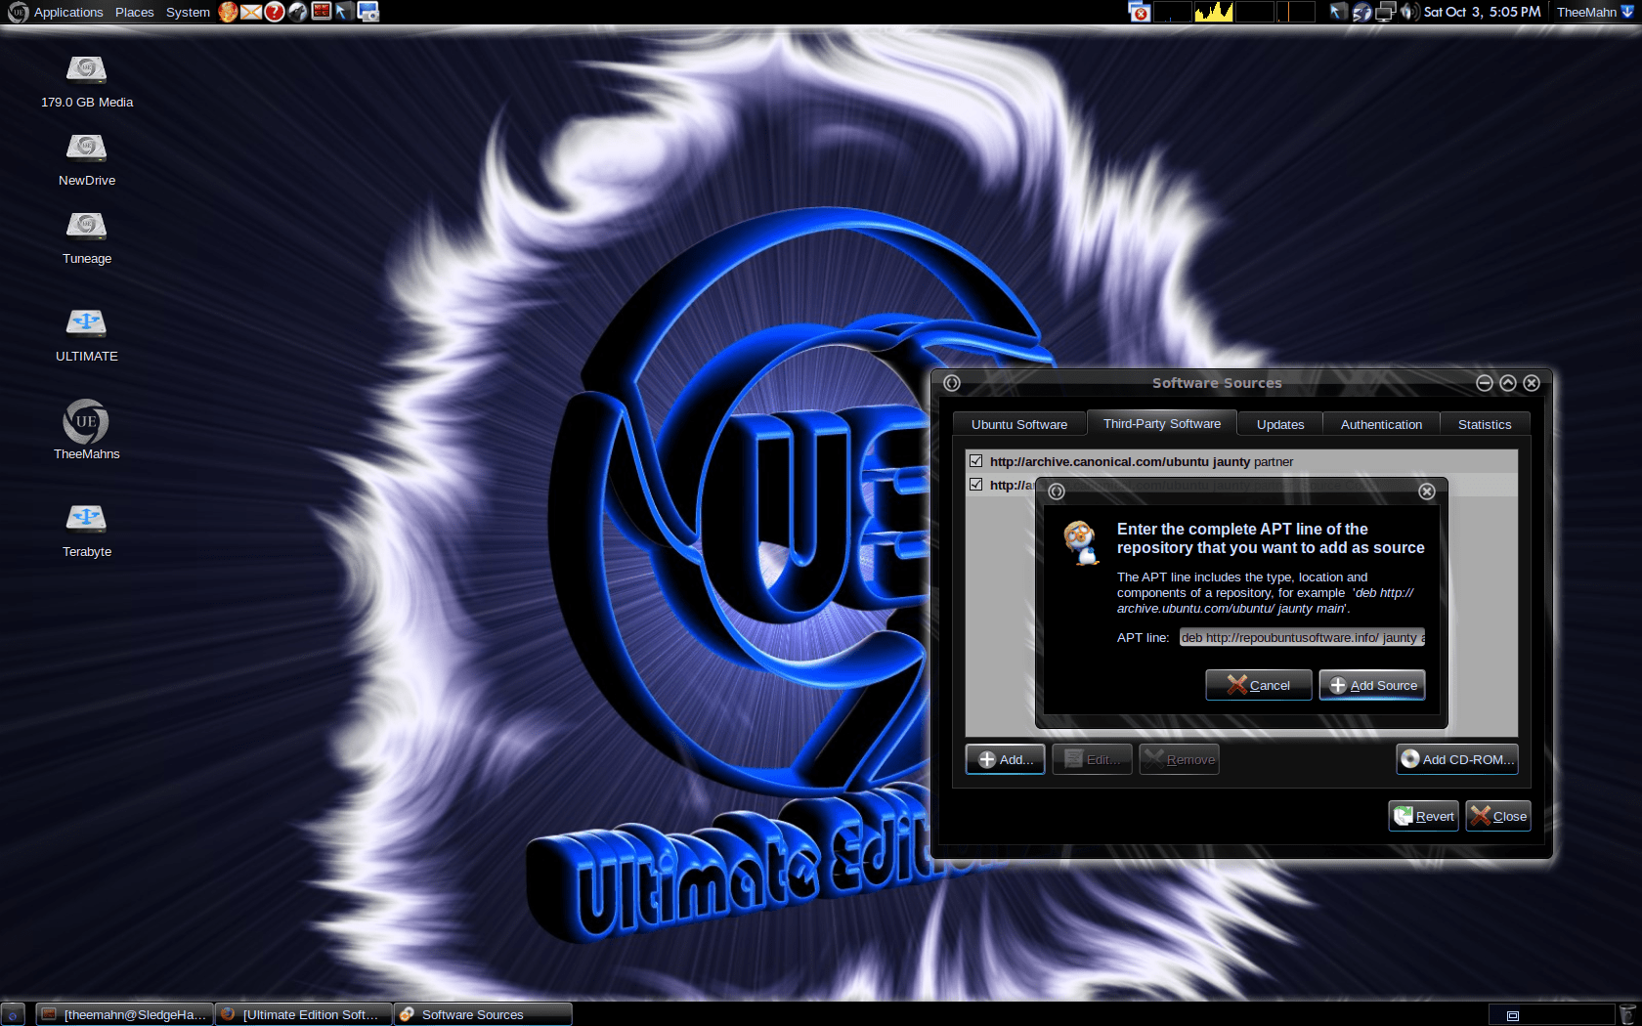
Task: Switch to the Third-Party Software tab
Action: (x=1162, y=423)
